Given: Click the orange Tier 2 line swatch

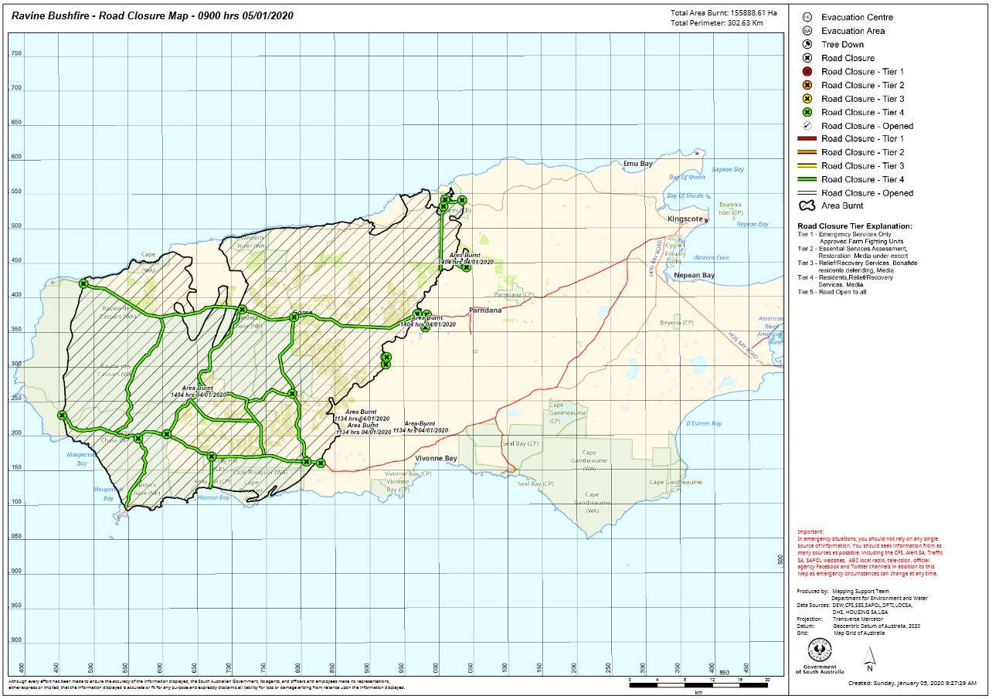Looking at the screenshot, I should point(807,152).
